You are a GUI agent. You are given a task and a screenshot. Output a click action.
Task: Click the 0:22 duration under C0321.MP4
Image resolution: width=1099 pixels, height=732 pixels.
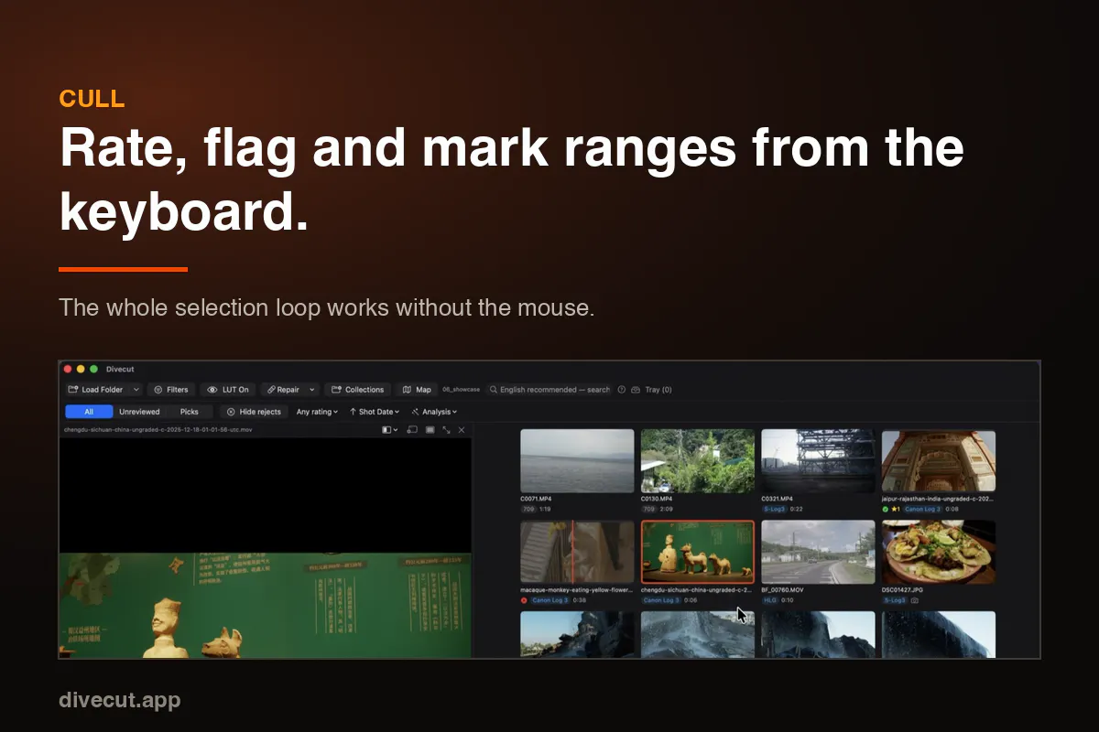[796, 509]
